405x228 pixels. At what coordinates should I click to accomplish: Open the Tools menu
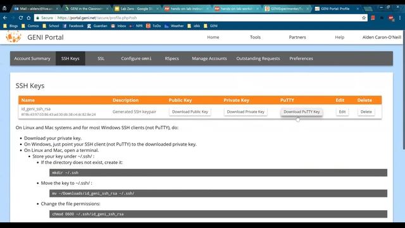255,37
